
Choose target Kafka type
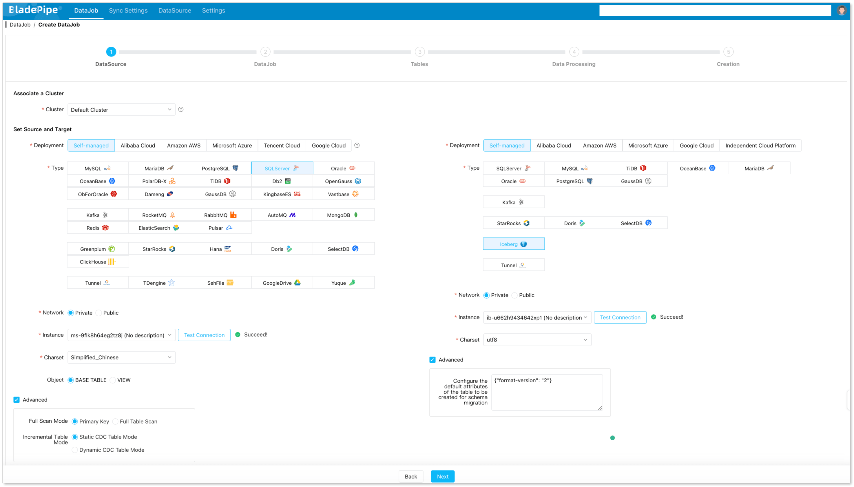click(513, 202)
